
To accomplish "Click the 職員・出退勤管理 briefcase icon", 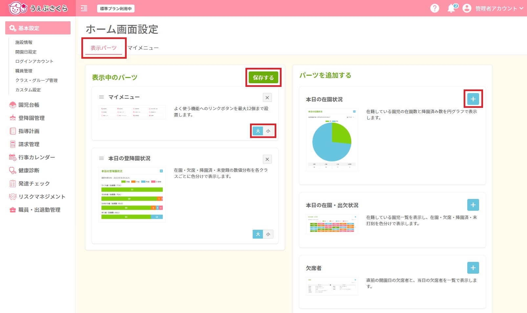I will 12,210.
